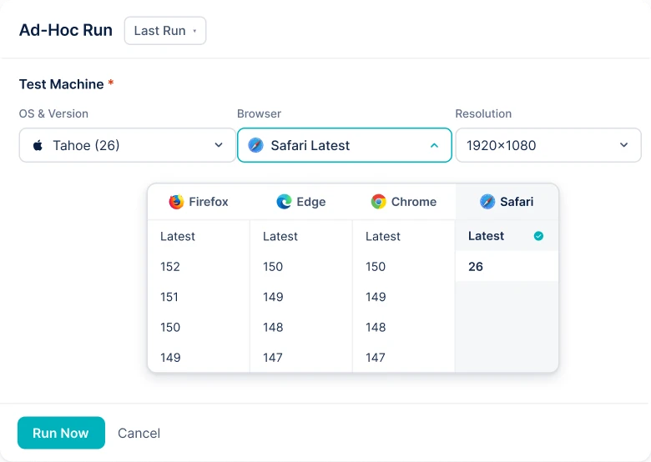This screenshot has width=651, height=462.
Task: Click the Cancel link
Action: tap(139, 434)
